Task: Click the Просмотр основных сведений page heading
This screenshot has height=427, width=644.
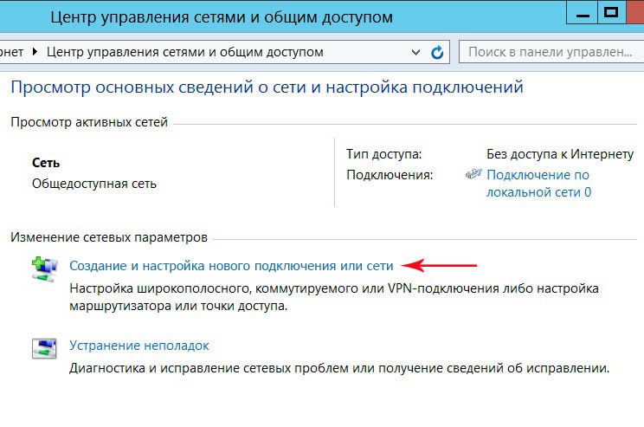Action: tap(267, 87)
